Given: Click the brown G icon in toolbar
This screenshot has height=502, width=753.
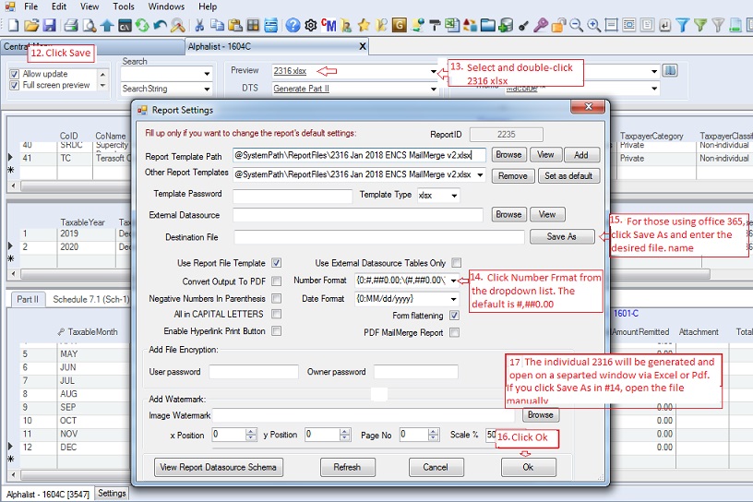Looking at the screenshot, I should click(399, 25).
